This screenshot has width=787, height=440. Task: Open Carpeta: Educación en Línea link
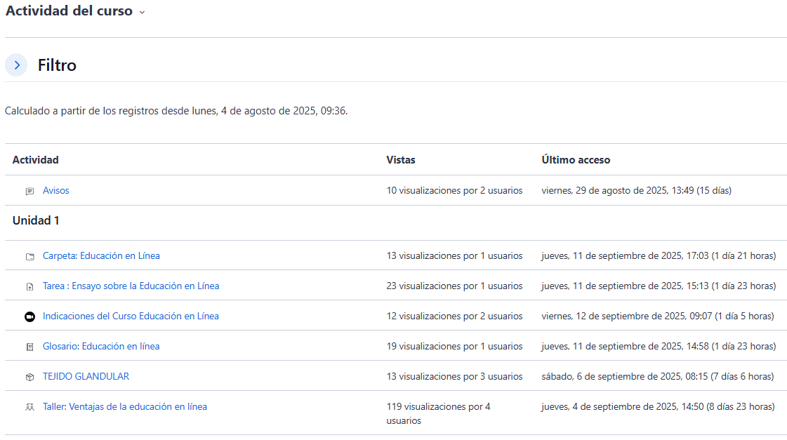[x=101, y=255]
